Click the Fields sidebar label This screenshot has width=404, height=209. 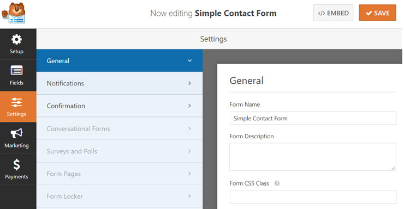[x=16, y=83]
